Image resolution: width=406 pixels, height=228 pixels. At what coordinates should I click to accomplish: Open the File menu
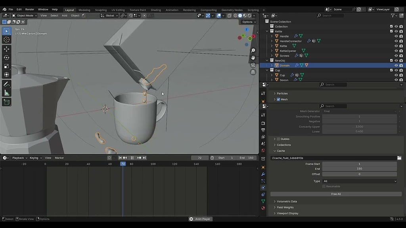click(x=11, y=9)
